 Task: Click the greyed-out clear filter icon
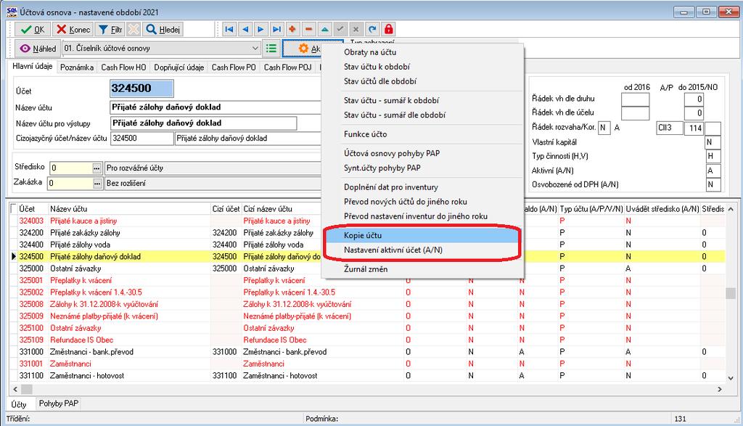(x=134, y=29)
